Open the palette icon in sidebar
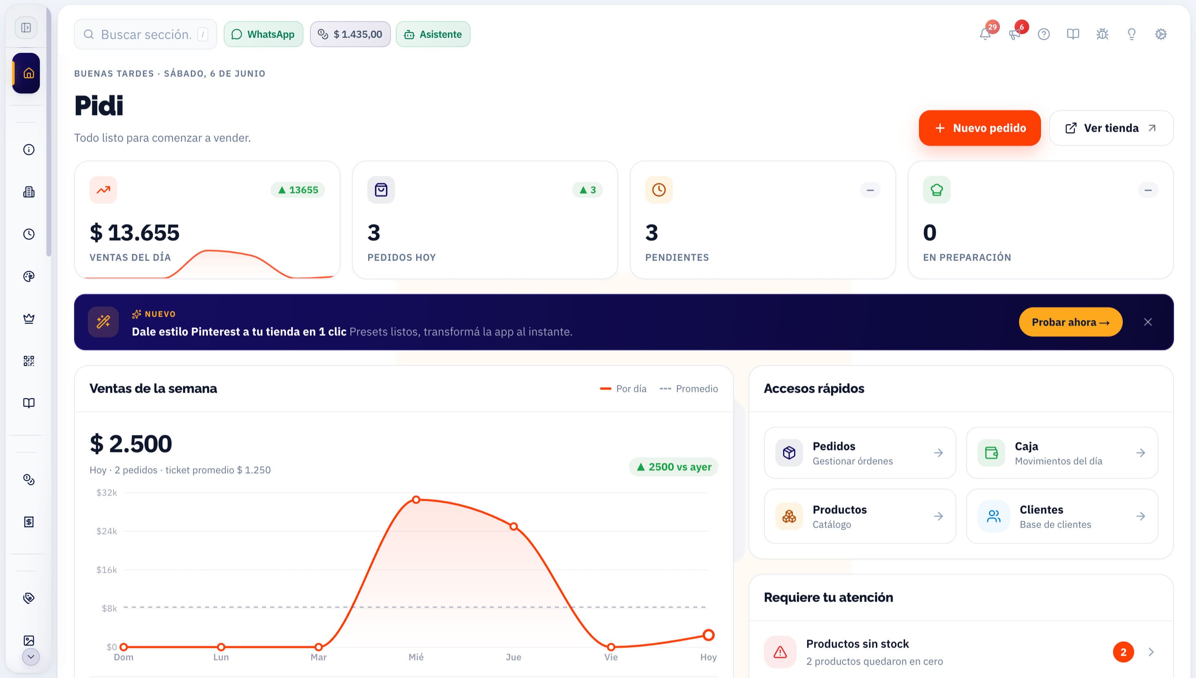 pyautogui.click(x=29, y=276)
